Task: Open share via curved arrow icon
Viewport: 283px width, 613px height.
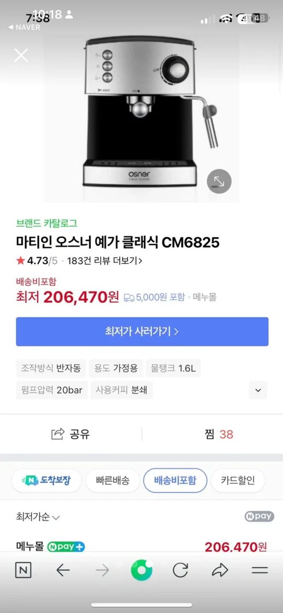Action: pyautogui.click(x=220, y=570)
